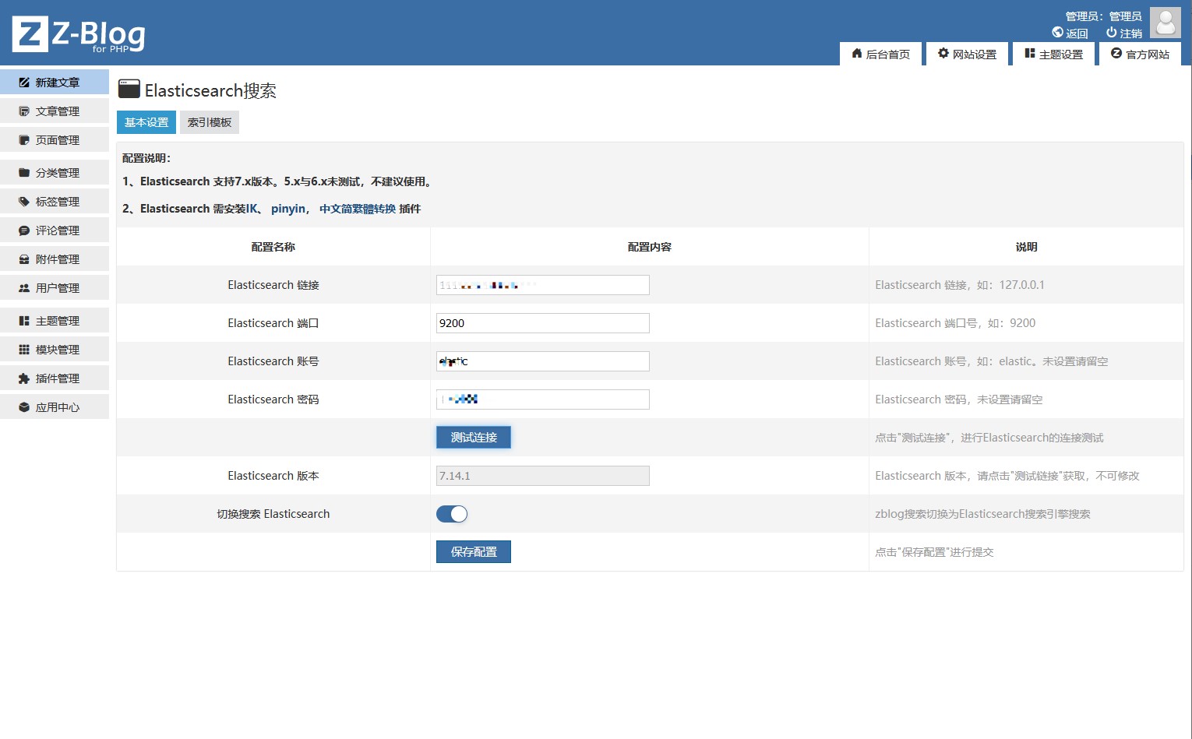Click the Z-Blog logo

coord(79,34)
